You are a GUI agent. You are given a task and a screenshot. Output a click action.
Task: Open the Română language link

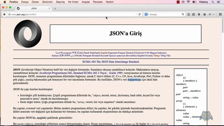click(x=96, y=56)
